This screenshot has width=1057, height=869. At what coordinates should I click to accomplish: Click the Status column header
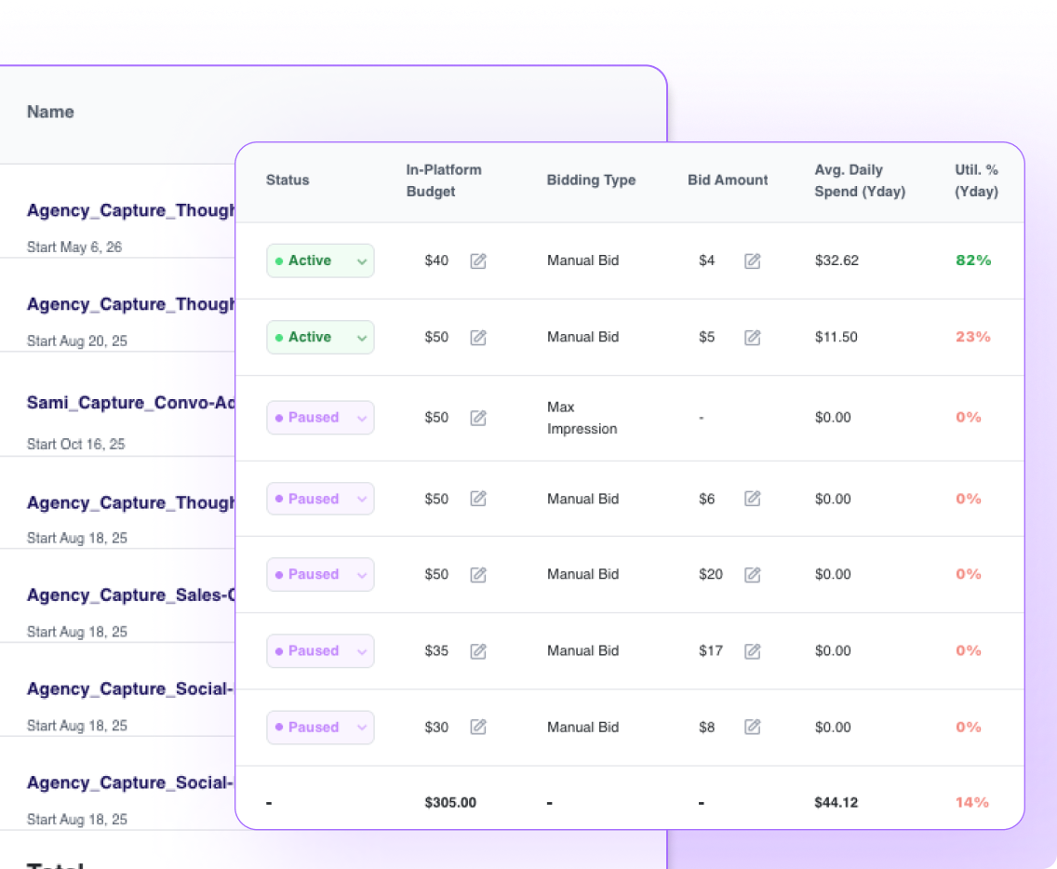tap(288, 180)
